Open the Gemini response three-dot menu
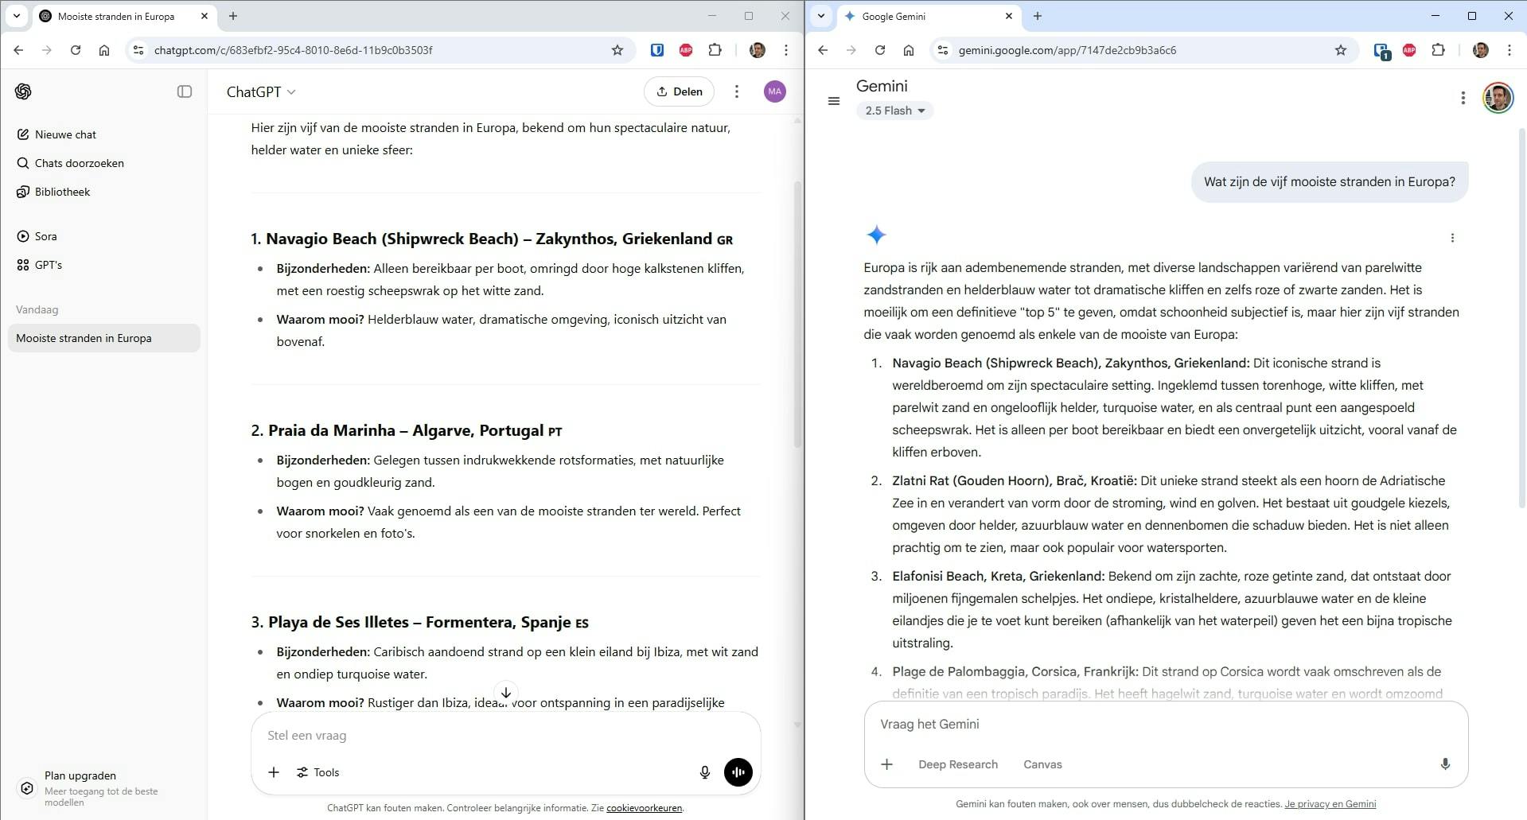This screenshot has width=1527, height=820. (x=1452, y=238)
